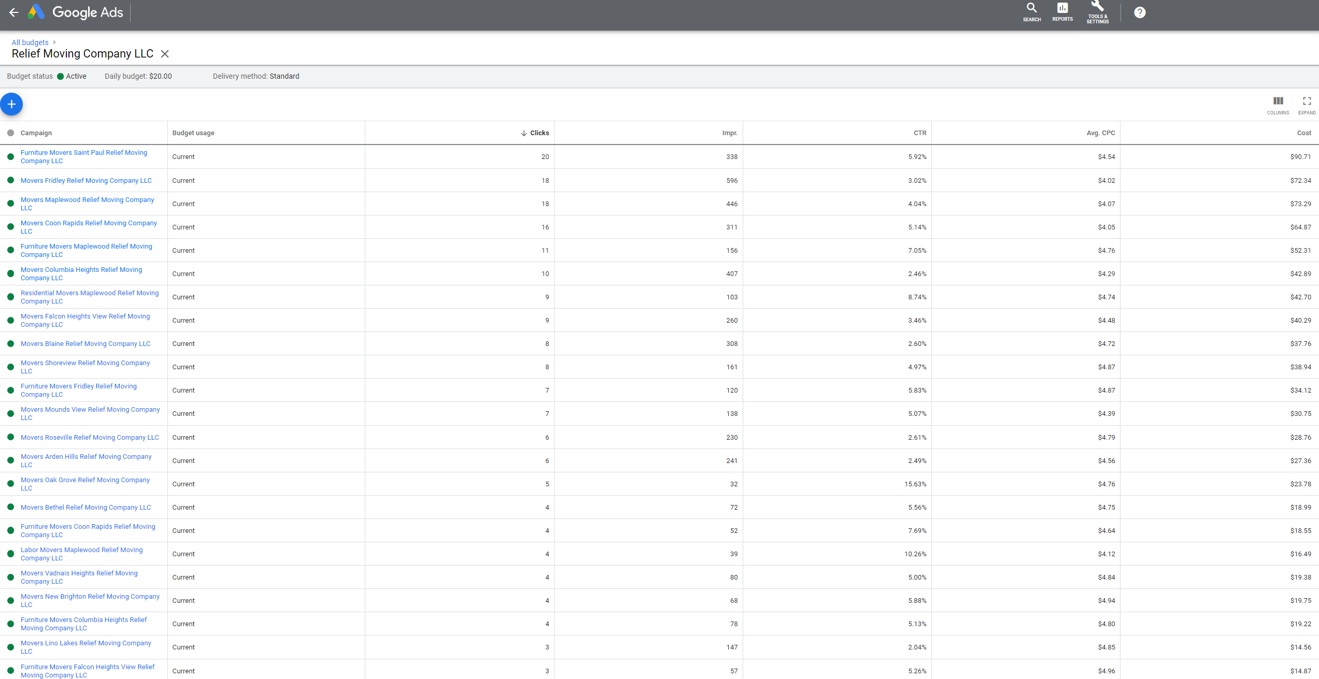Viewport: 1319px width, 679px height.
Task: Open Furniture Movers Saint Paul campaign
Action: (84, 157)
